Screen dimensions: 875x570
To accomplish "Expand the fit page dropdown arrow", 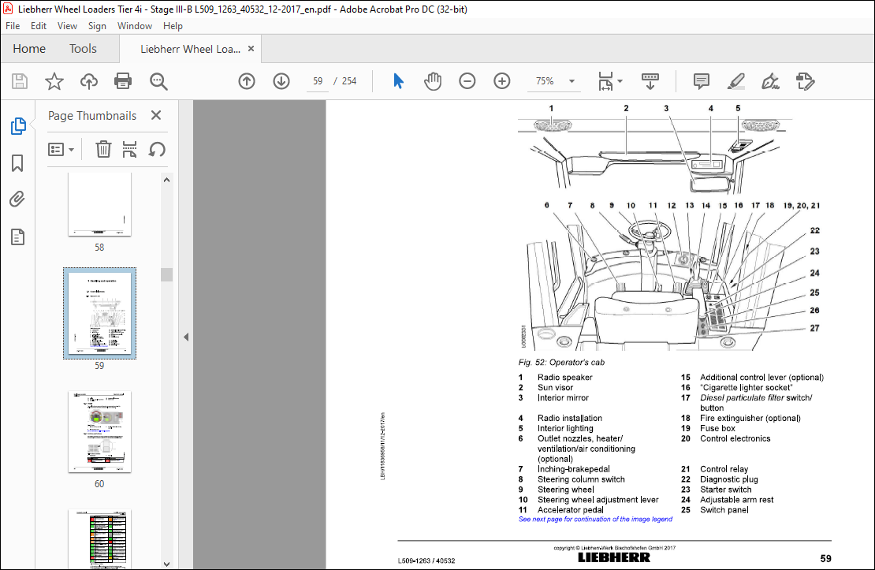I will 620,81.
